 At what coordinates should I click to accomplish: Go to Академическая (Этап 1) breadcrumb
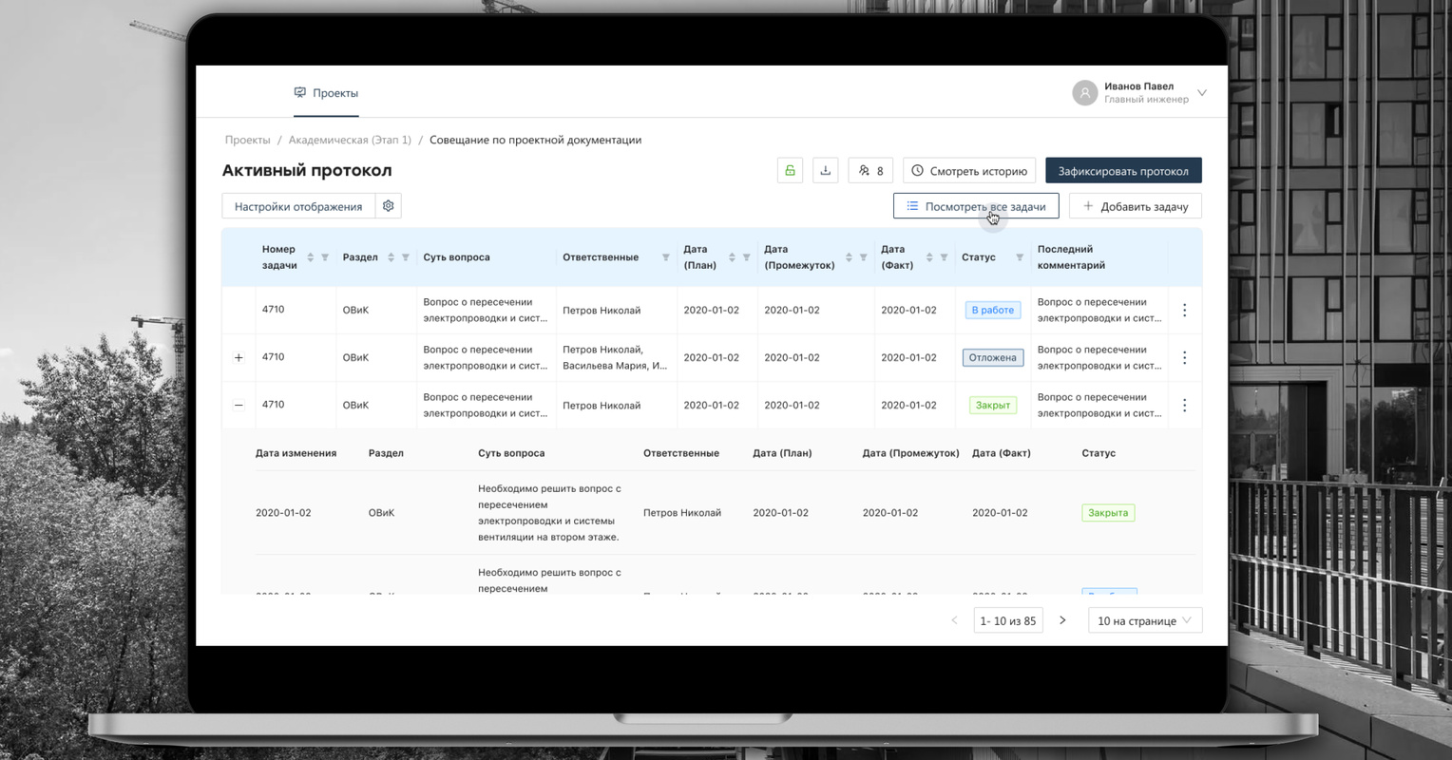tap(350, 140)
